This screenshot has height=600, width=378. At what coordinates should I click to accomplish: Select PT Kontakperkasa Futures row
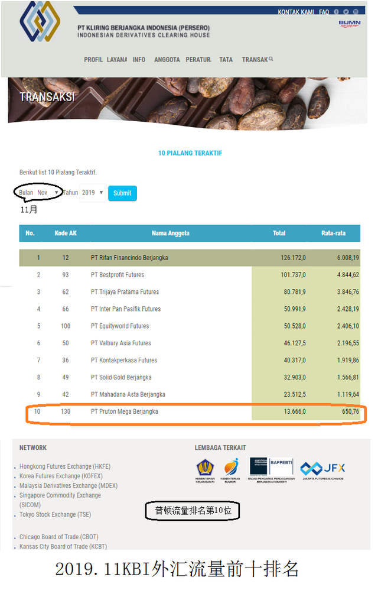[x=190, y=360]
